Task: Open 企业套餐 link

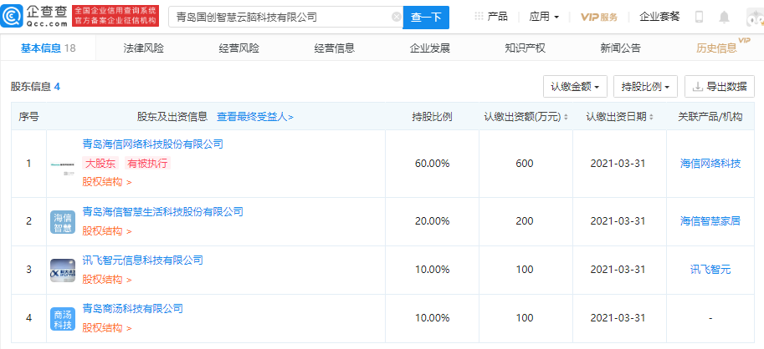Action: pos(659,17)
